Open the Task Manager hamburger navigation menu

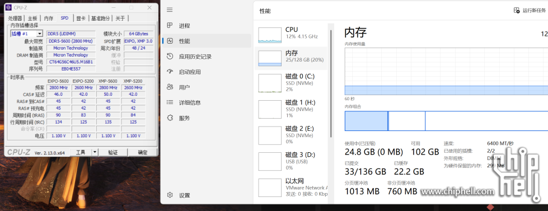pos(170,10)
